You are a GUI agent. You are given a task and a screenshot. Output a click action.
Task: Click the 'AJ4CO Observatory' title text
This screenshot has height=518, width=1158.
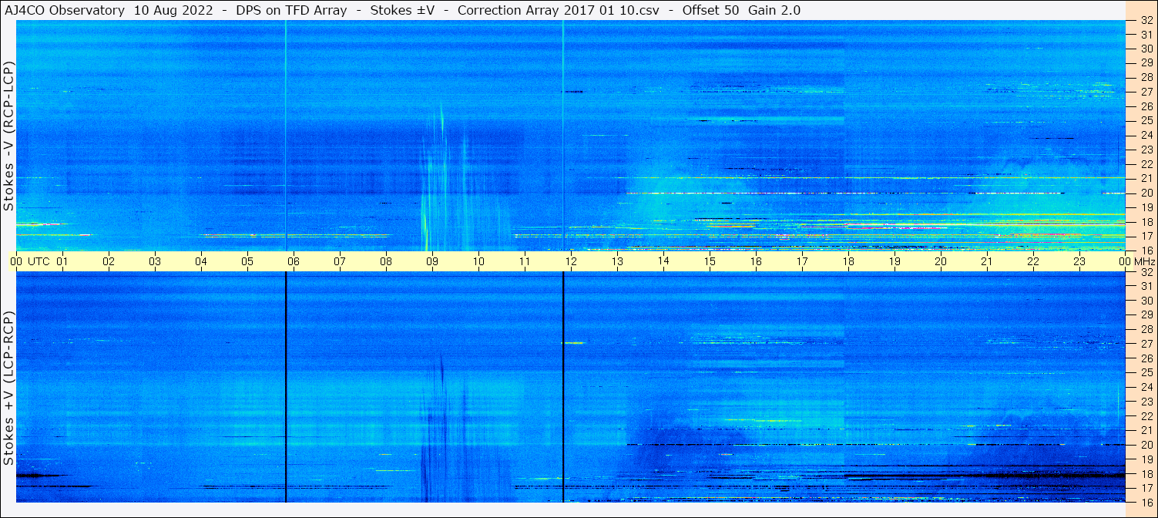tap(65, 11)
